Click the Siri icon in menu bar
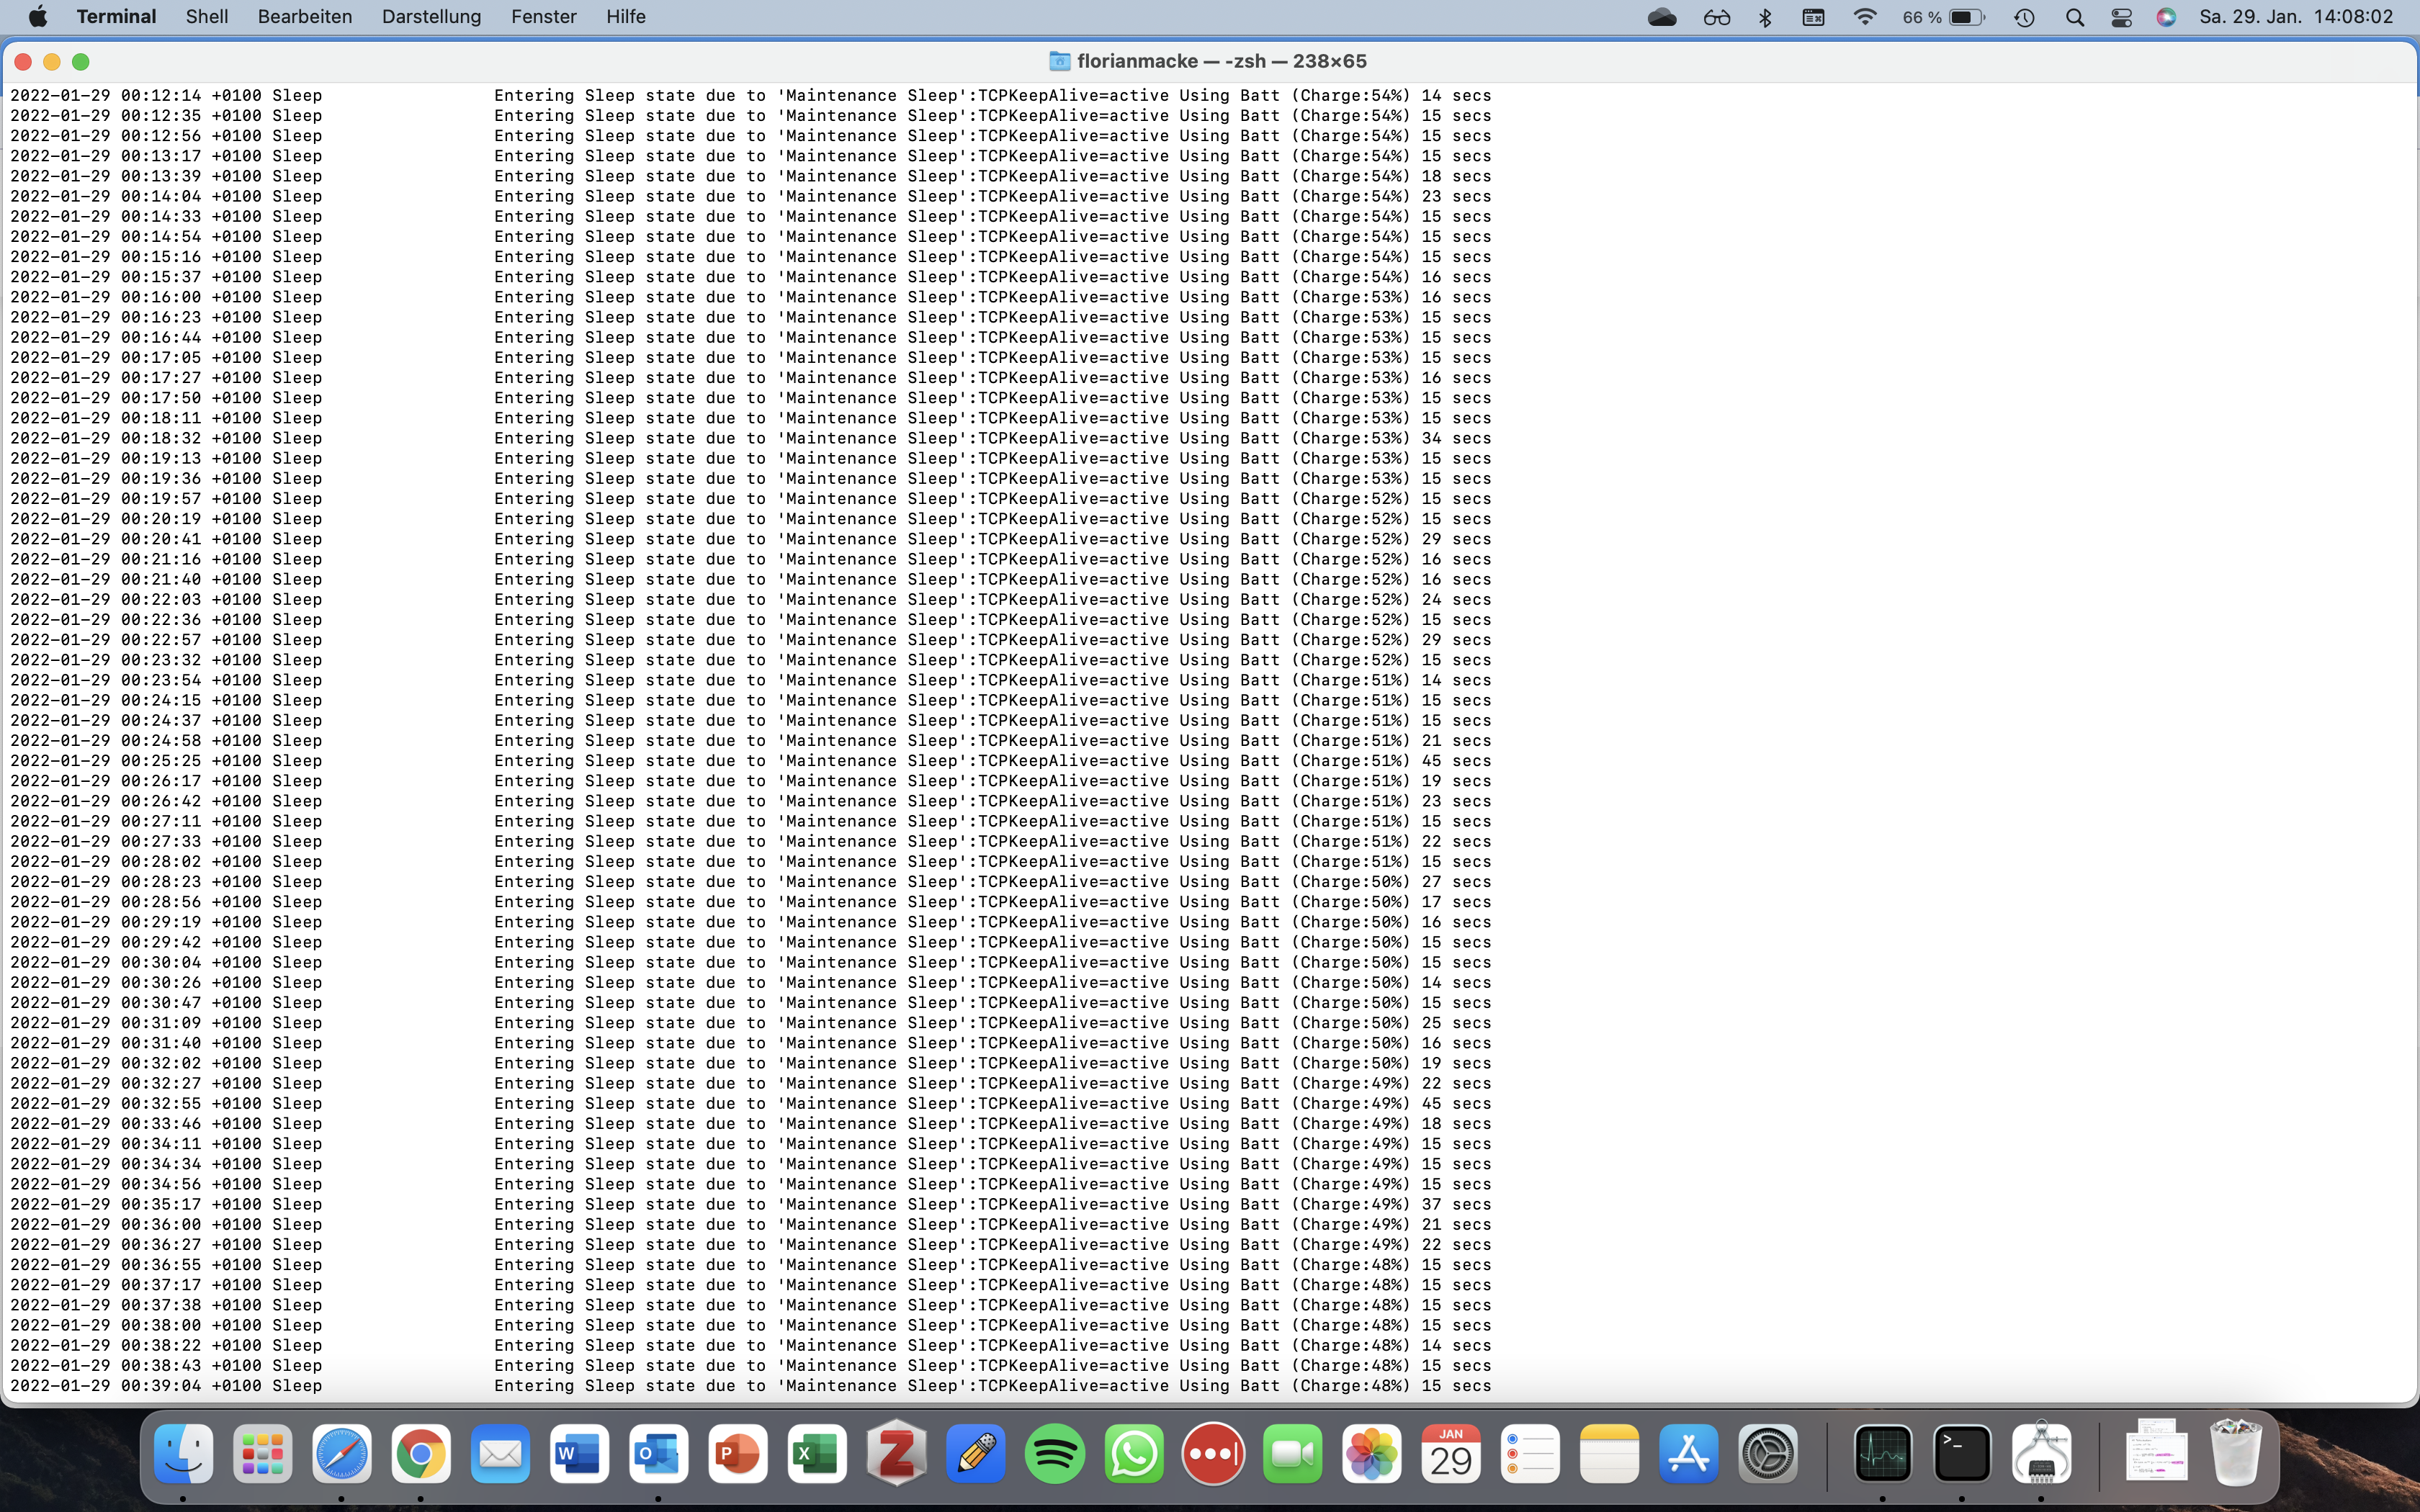Viewport: 2420px width, 1512px height. pyautogui.click(x=2166, y=17)
